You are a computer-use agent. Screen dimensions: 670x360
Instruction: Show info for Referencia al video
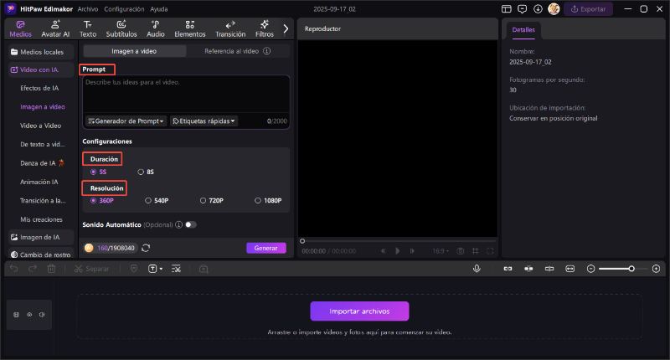pyautogui.click(x=266, y=51)
